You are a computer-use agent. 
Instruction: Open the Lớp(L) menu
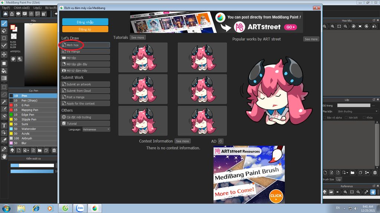[37, 8]
